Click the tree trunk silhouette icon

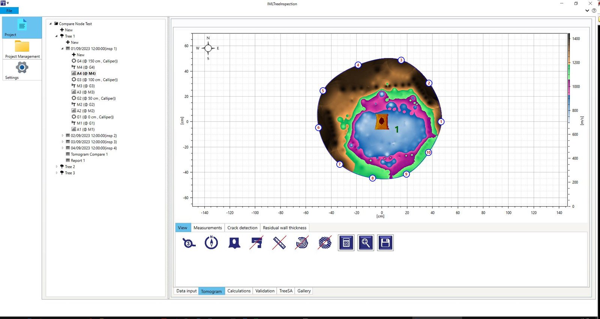click(234, 243)
